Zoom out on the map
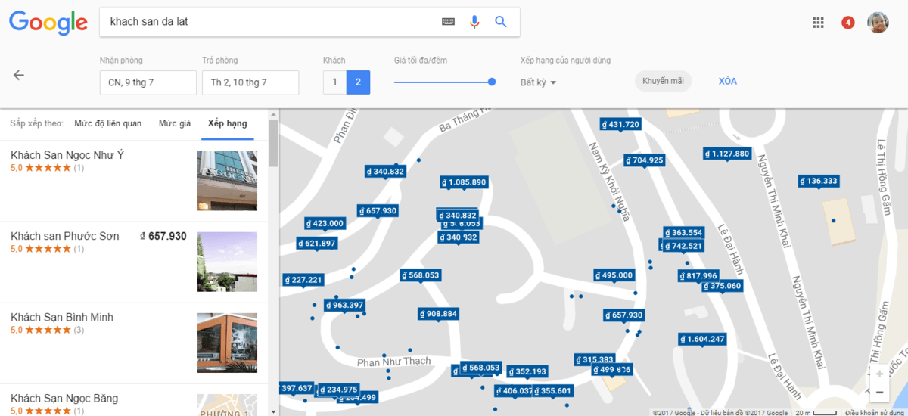Screen dimensions: 908x416 tap(879, 393)
